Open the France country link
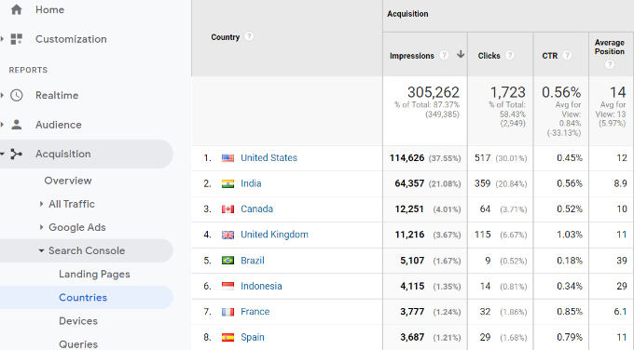The width and height of the screenshot is (634, 350). [255, 312]
